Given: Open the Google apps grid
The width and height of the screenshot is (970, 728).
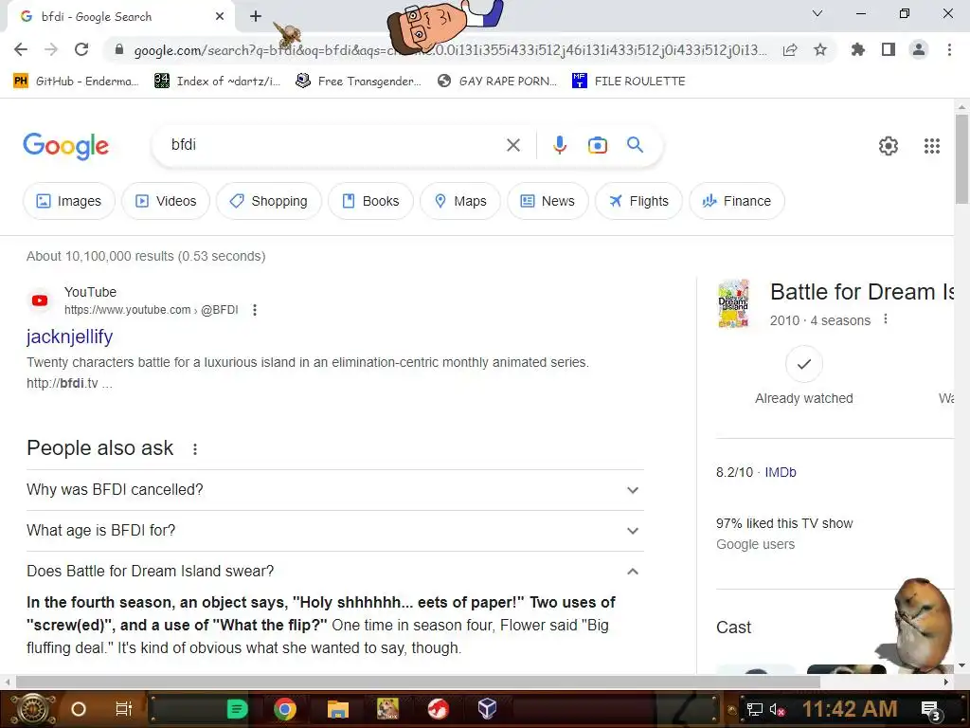Looking at the screenshot, I should pyautogui.click(x=932, y=146).
